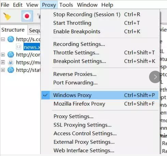Switch to the Sequence tab
This screenshot has width=167, height=156.
pos(34,30)
